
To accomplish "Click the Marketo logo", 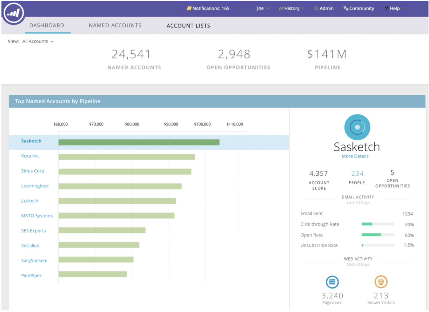I will [13, 13].
